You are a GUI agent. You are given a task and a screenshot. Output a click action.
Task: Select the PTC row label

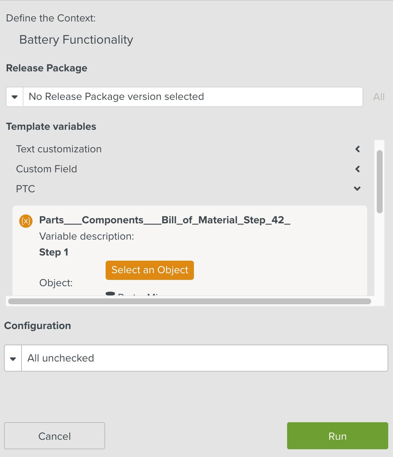(25, 189)
